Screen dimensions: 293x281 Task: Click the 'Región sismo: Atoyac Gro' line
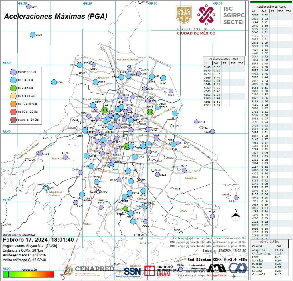[30, 246]
